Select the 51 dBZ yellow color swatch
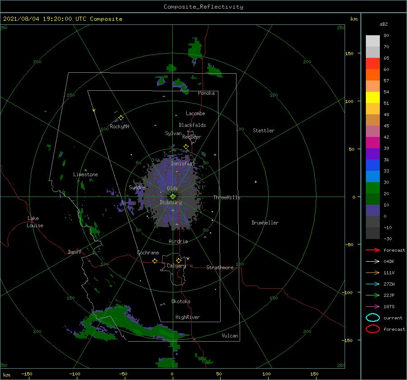 [x=373, y=97]
